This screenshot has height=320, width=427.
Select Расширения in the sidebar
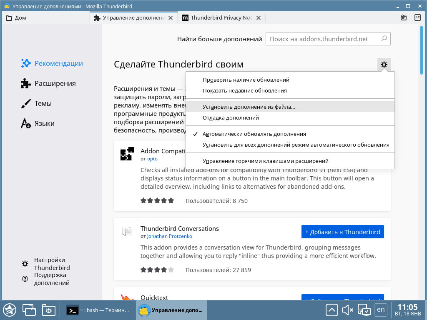(x=55, y=83)
